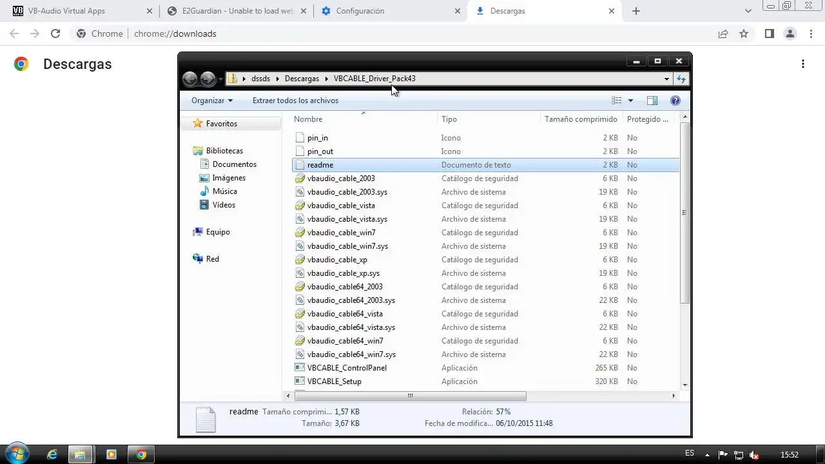Open Chrome's tab search chevron
This screenshot has height=464, width=825.
coord(748,11)
